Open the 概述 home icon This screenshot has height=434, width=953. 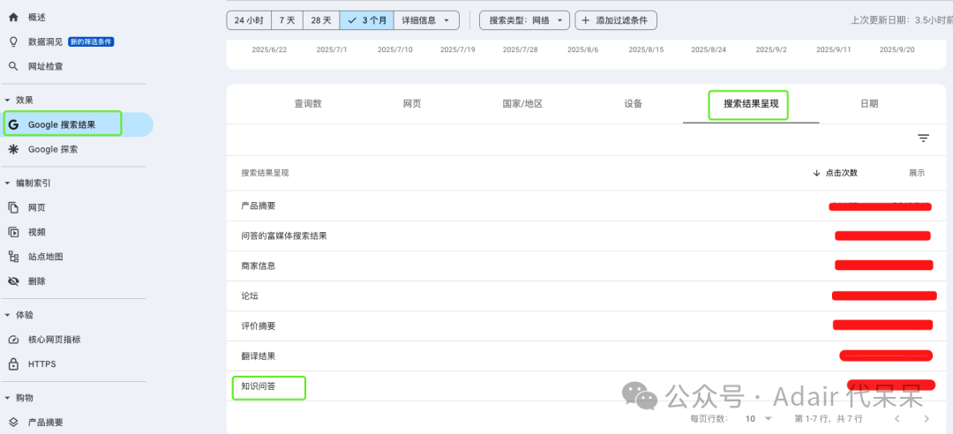pyautogui.click(x=13, y=18)
